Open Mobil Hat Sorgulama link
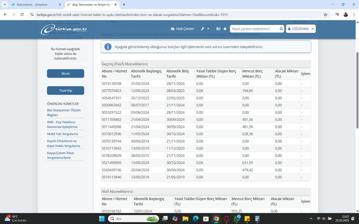 [x=62, y=134]
